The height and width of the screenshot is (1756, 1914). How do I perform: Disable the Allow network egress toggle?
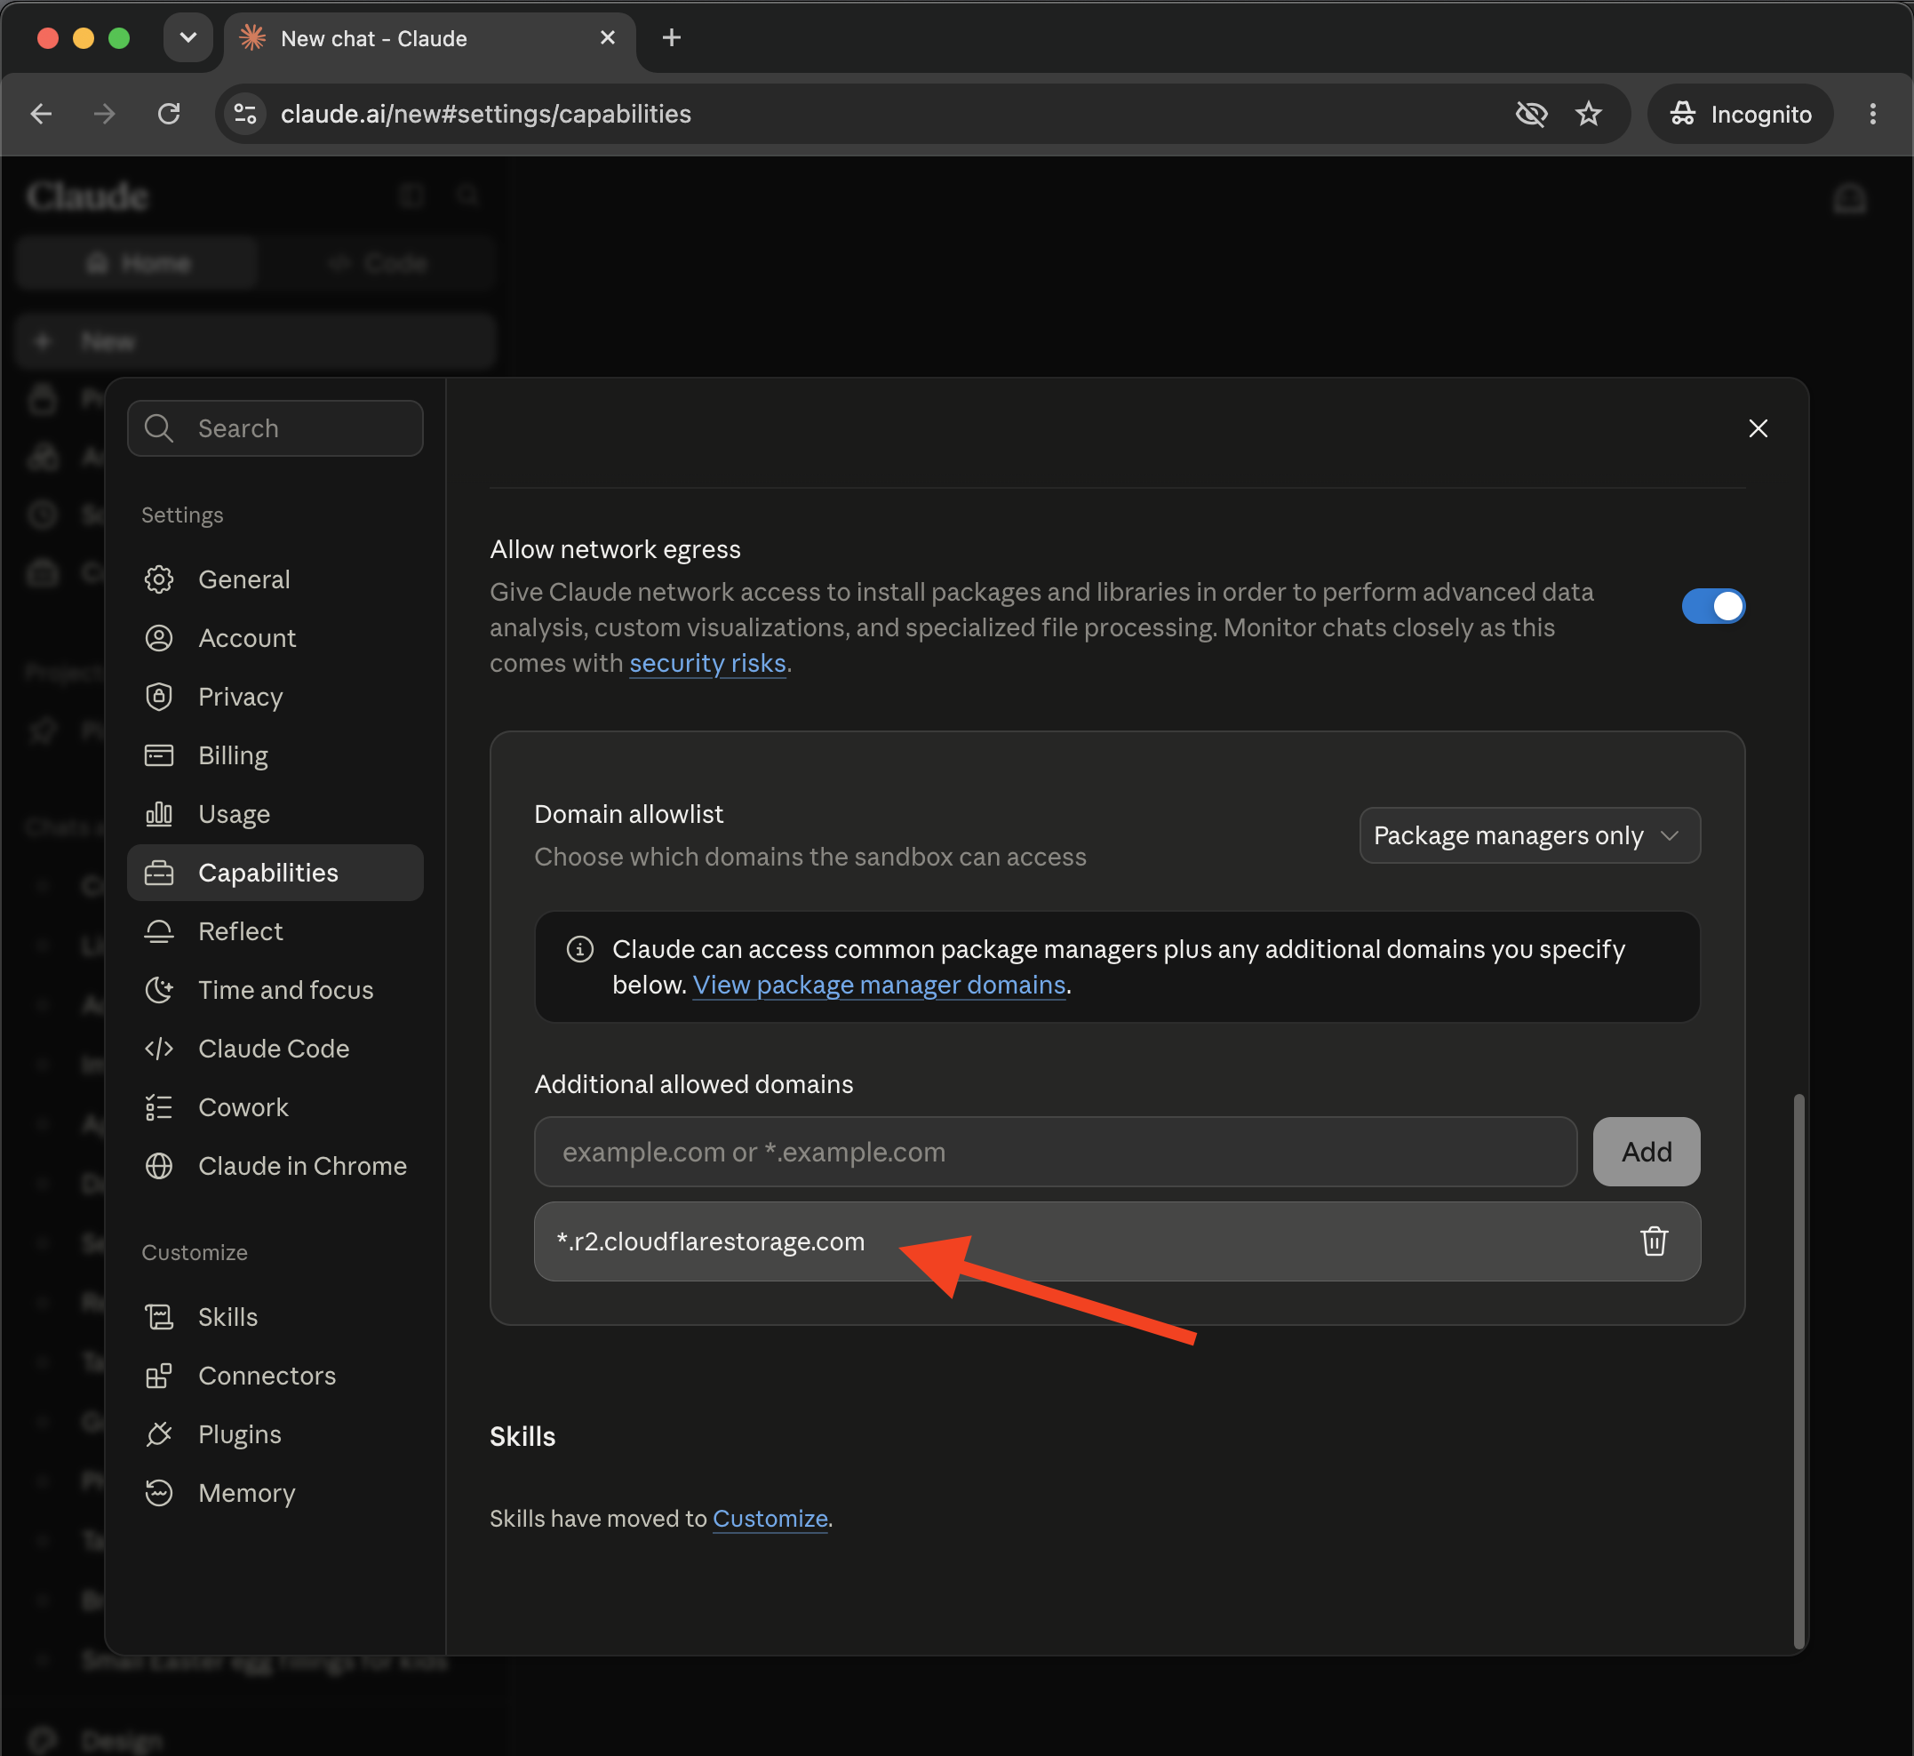coord(1712,606)
